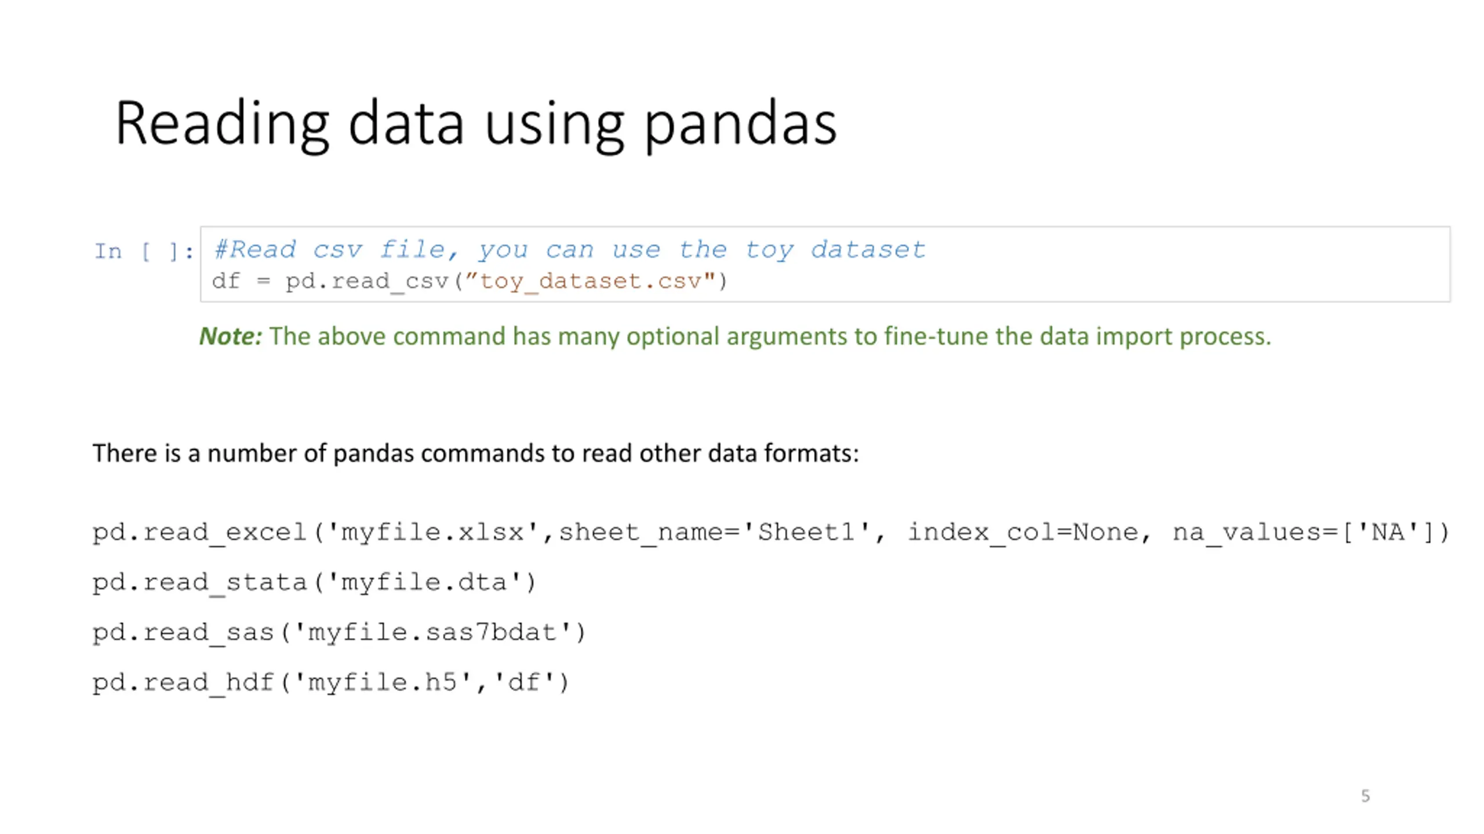Screen dimensions: 1484x834
Task: Click the slide page number 5
Action: point(1366,796)
